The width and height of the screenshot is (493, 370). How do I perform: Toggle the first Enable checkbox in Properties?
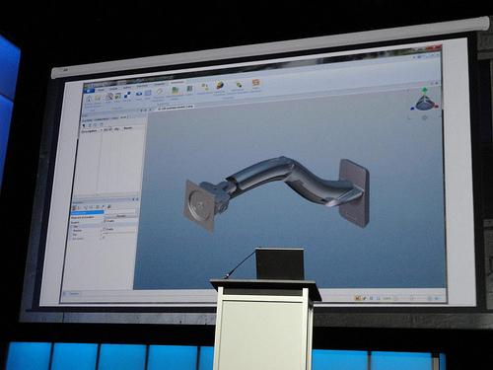pos(105,221)
